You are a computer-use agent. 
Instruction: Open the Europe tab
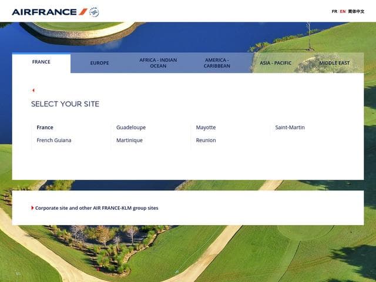click(100, 63)
